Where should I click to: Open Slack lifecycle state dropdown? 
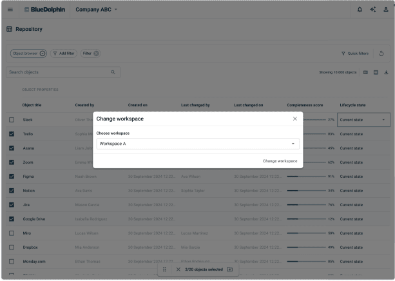pyautogui.click(x=363, y=120)
